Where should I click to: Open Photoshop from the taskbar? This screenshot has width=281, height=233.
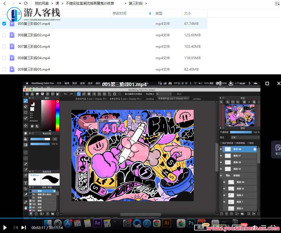coord(191,223)
